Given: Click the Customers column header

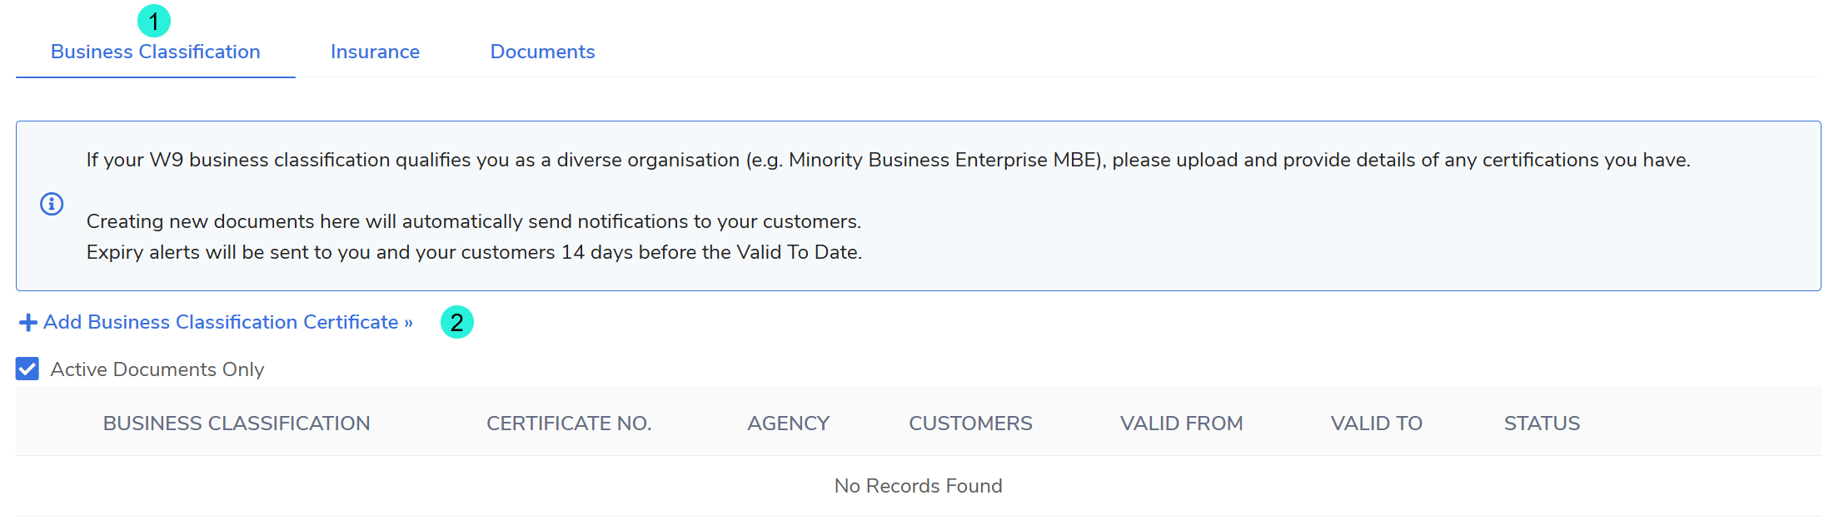Looking at the screenshot, I should point(970,423).
